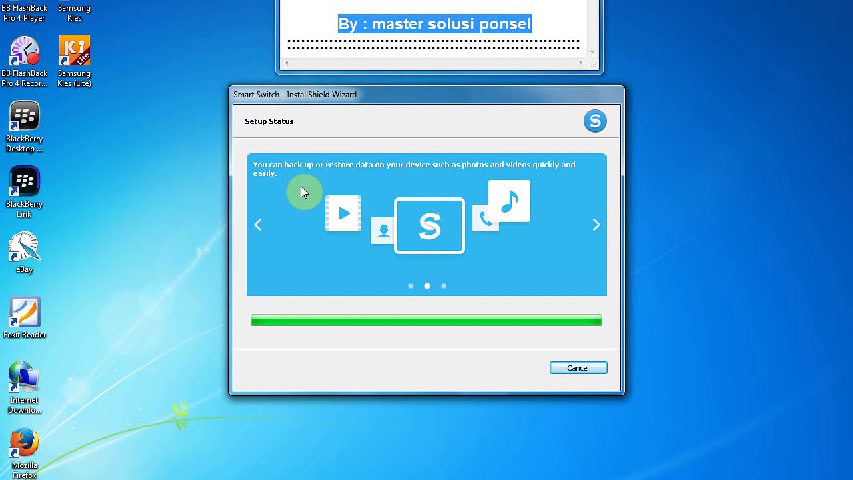Click the Setup Status heading
The image size is (853, 480).
pos(269,121)
